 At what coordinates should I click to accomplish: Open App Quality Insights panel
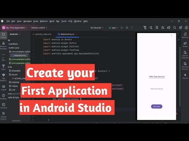(4, 77)
